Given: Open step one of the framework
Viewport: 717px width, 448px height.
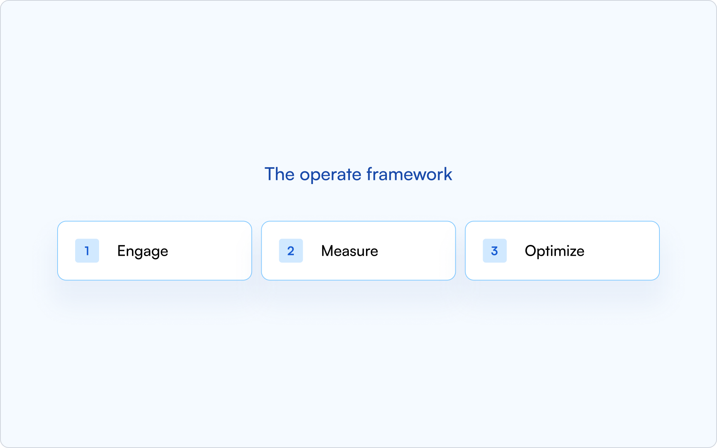Looking at the screenshot, I should click(x=154, y=251).
